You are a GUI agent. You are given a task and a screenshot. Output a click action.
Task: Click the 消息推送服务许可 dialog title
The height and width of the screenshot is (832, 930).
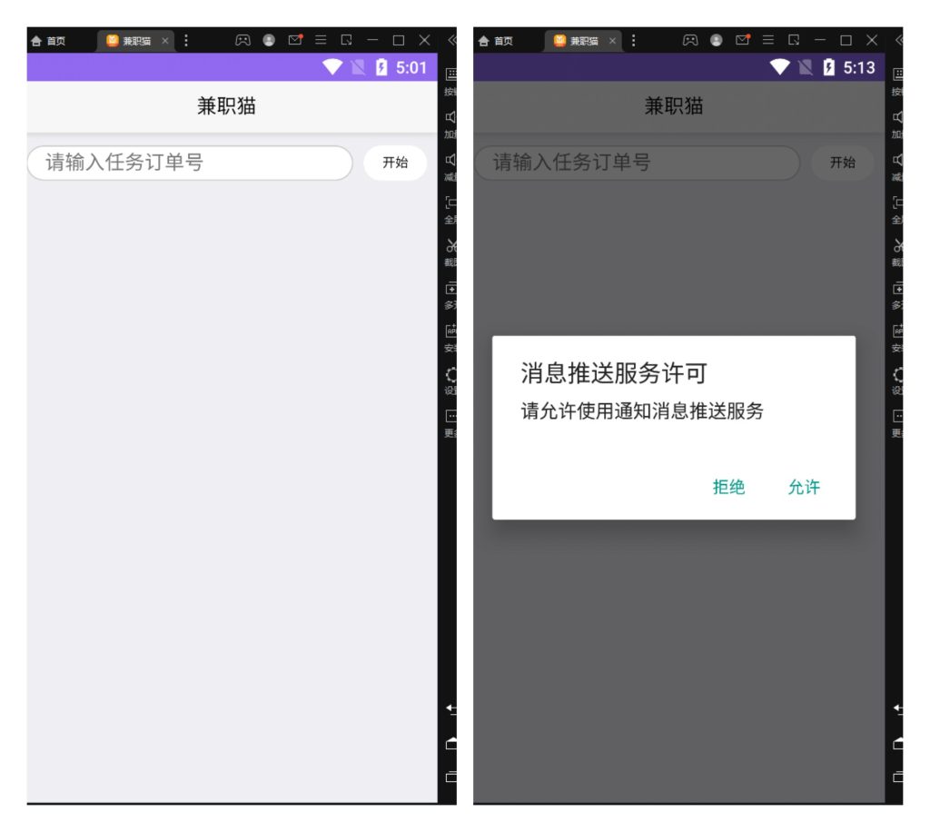point(614,373)
